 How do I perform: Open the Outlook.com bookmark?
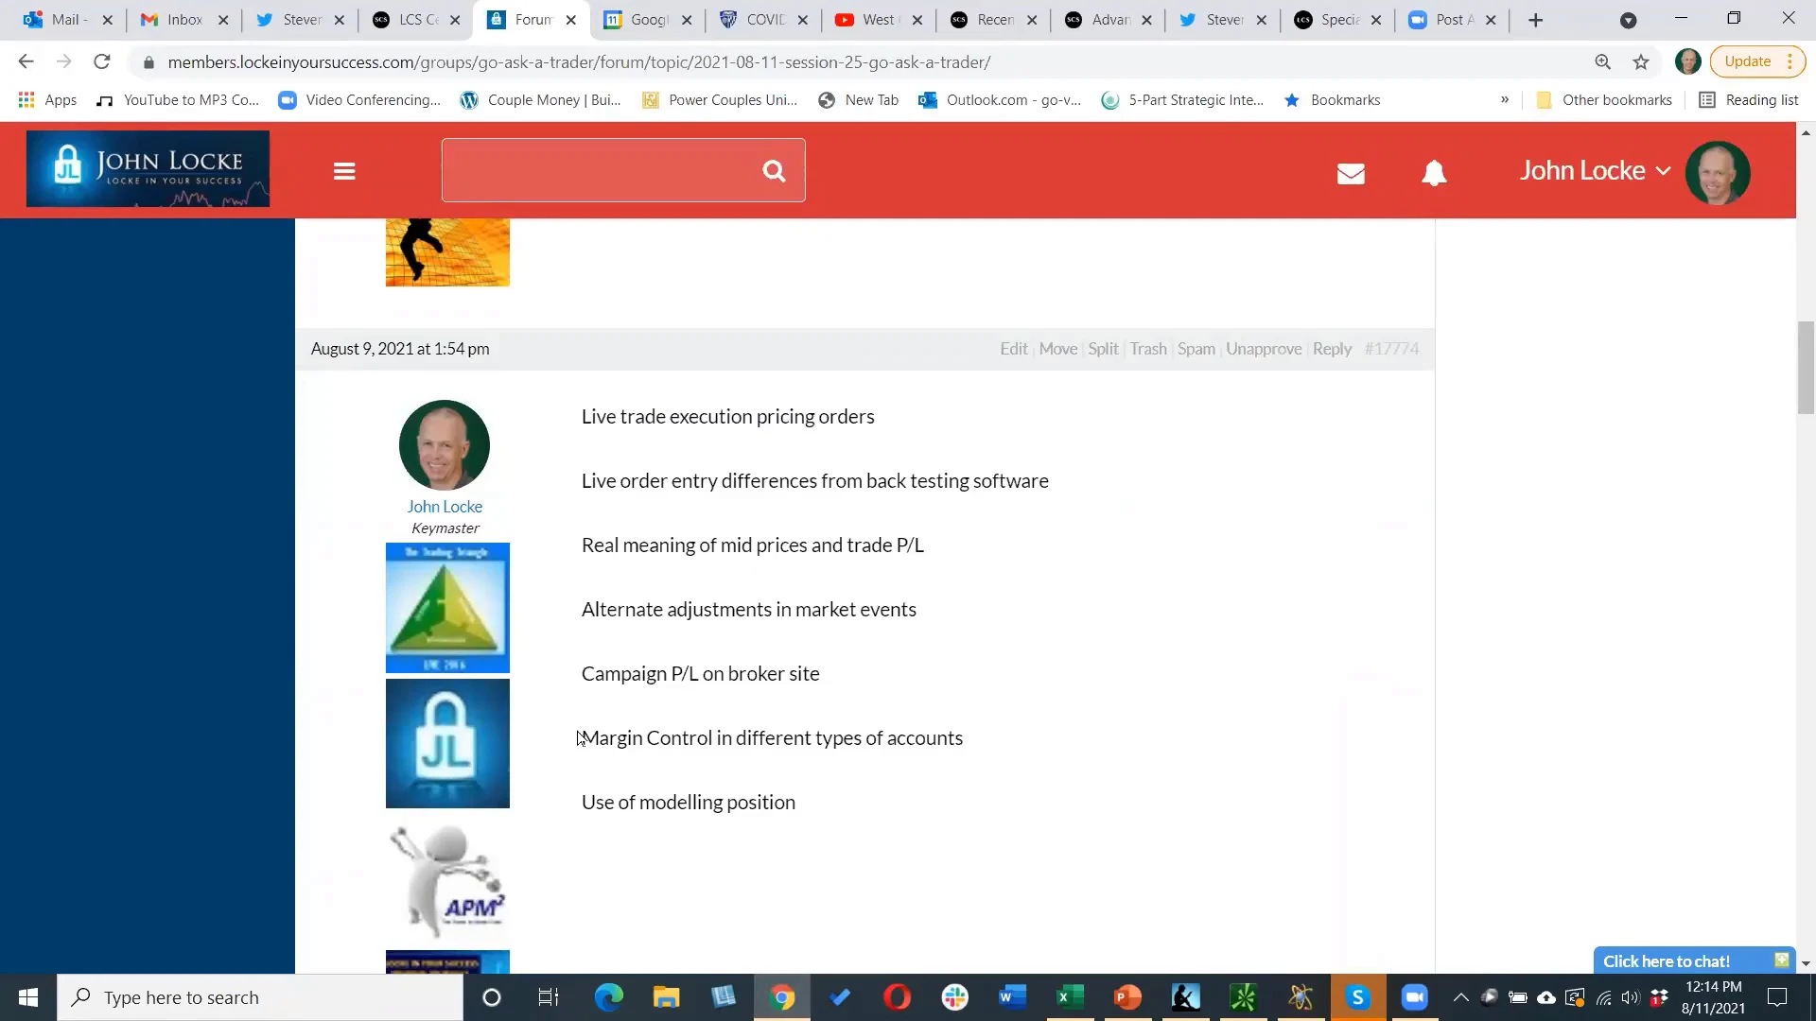pyautogui.click(x=1000, y=100)
